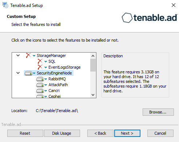Click the feature list scrollbar down arrow
The width and height of the screenshot is (179, 142).
[x=93, y=95]
